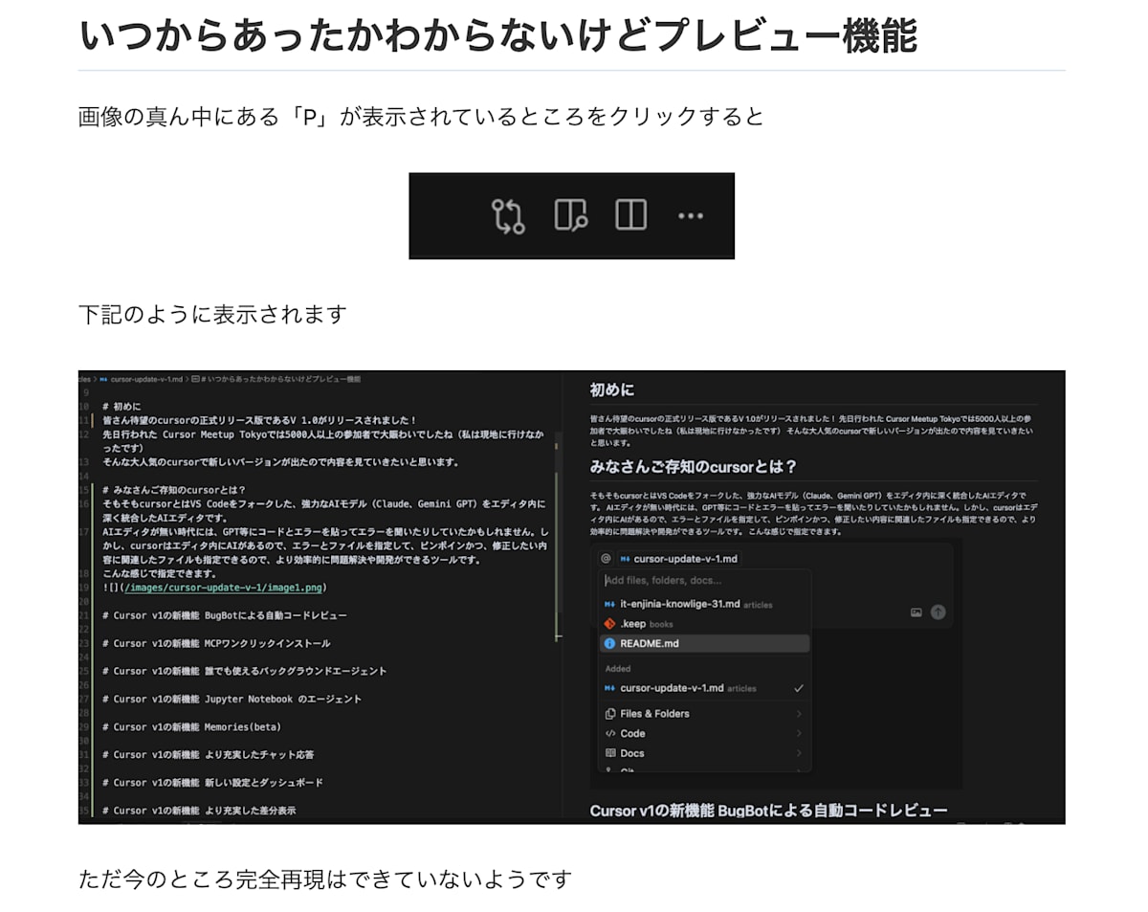Click editor line 誰でも使えるバックグラウンドエージェント
Viewport: 1148px width, 912px height.
coord(245,671)
